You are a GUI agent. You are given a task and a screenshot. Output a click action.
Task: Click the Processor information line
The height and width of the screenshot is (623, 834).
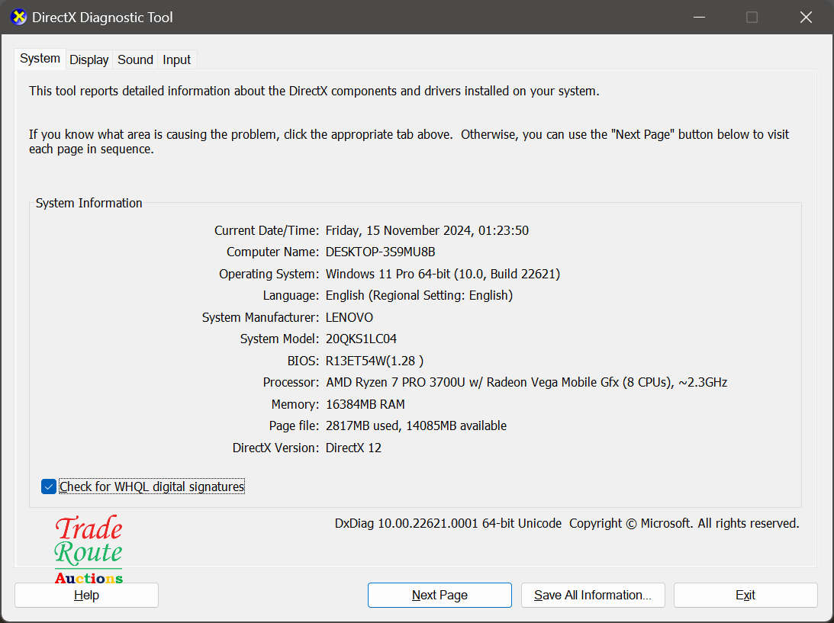523,382
